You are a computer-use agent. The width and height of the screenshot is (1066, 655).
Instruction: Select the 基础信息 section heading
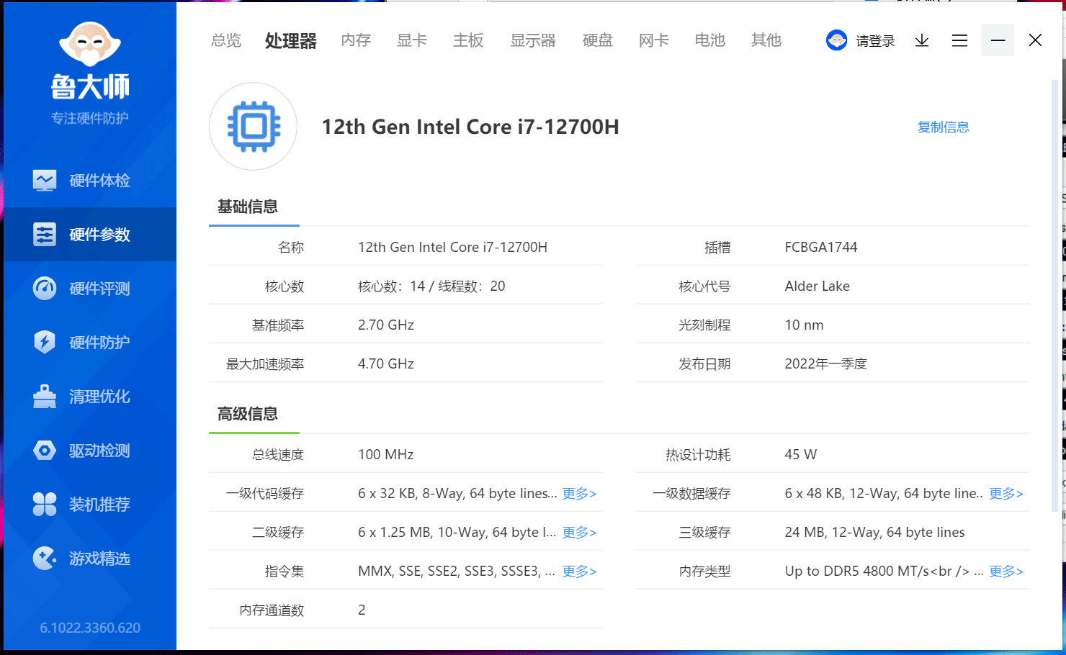point(248,207)
